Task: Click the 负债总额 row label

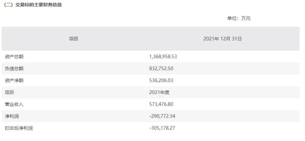Action: (14, 68)
